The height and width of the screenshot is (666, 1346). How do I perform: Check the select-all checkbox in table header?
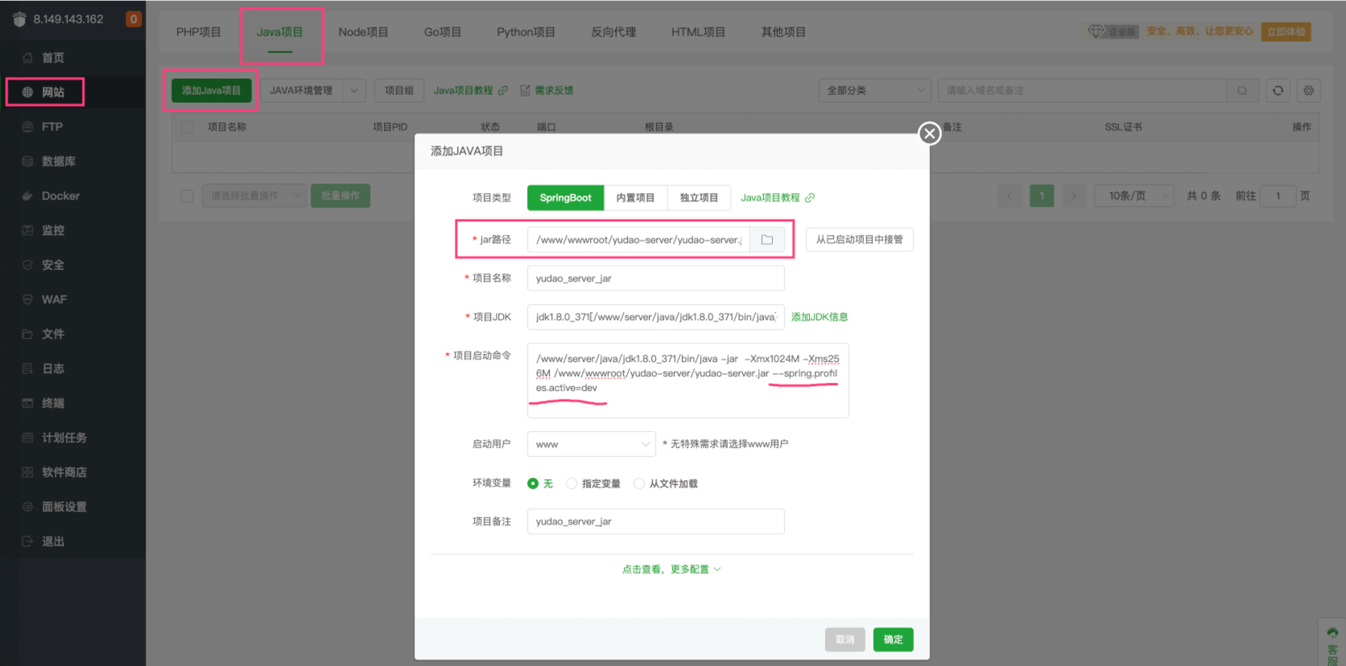[x=187, y=127]
